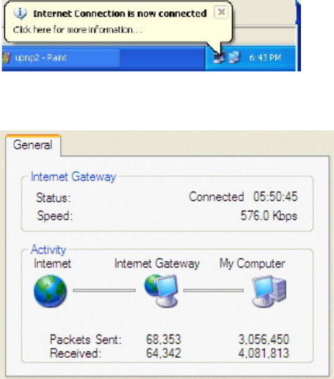Click the My Computer icon
Image resolution: width=334 pixels, height=379 pixels.
click(269, 291)
